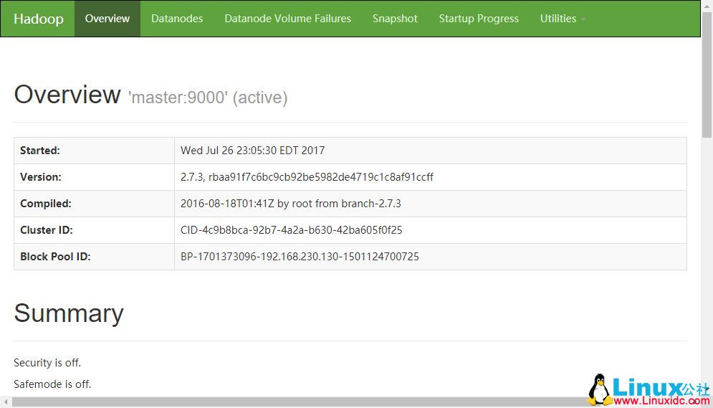Screen dimensions: 713x408
Task: Select the CID-4c9b8bca cluster ID value
Action: [292, 230]
